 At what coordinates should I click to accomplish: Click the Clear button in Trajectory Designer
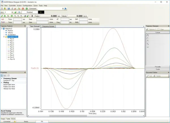[x=160, y=29]
